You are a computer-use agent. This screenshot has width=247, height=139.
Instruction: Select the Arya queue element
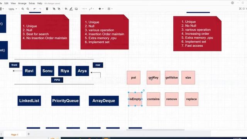coord(82,71)
